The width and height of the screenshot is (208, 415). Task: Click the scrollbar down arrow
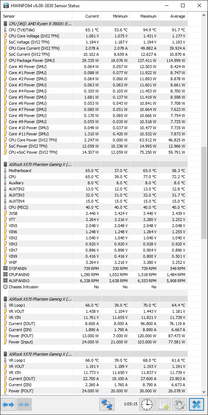tap(204, 392)
